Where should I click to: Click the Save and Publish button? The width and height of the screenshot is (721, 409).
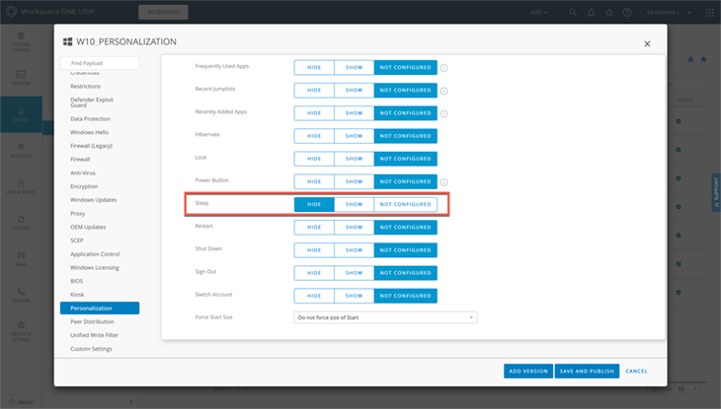click(x=587, y=372)
